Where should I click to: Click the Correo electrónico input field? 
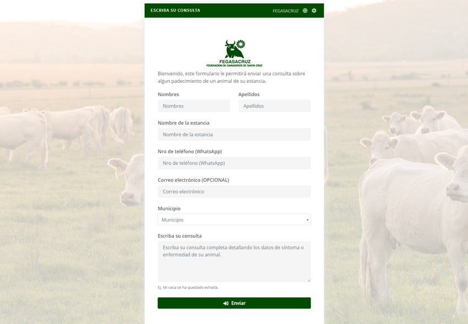coord(234,192)
